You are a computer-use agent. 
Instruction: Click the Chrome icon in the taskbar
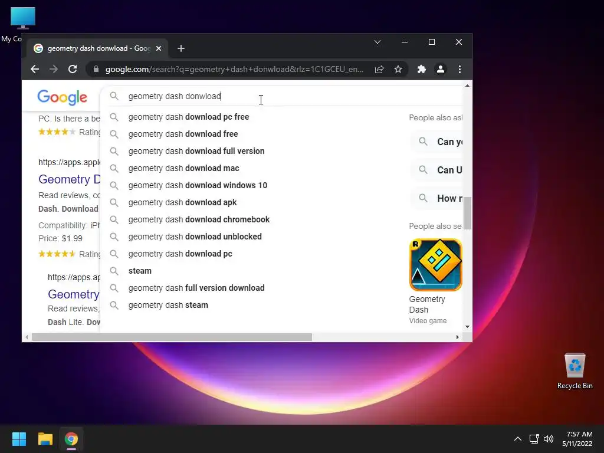tap(71, 439)
